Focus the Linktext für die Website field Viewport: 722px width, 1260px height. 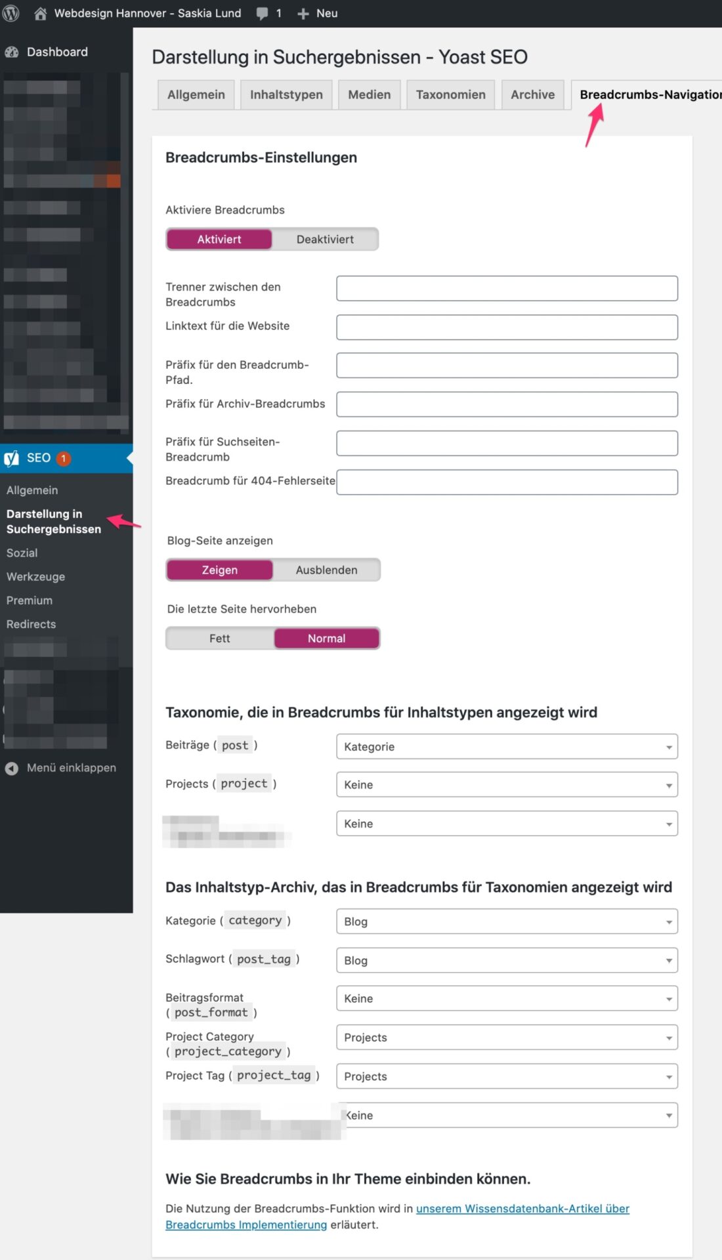pos(507,327)
